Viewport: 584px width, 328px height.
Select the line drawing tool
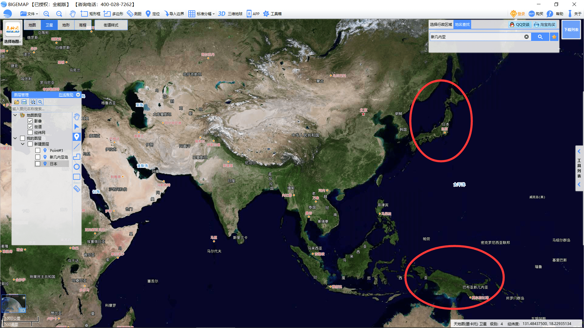[77, 147]
